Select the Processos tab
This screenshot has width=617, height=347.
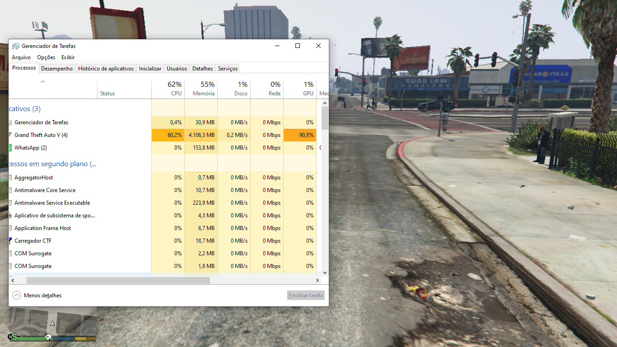coord(24,68)
